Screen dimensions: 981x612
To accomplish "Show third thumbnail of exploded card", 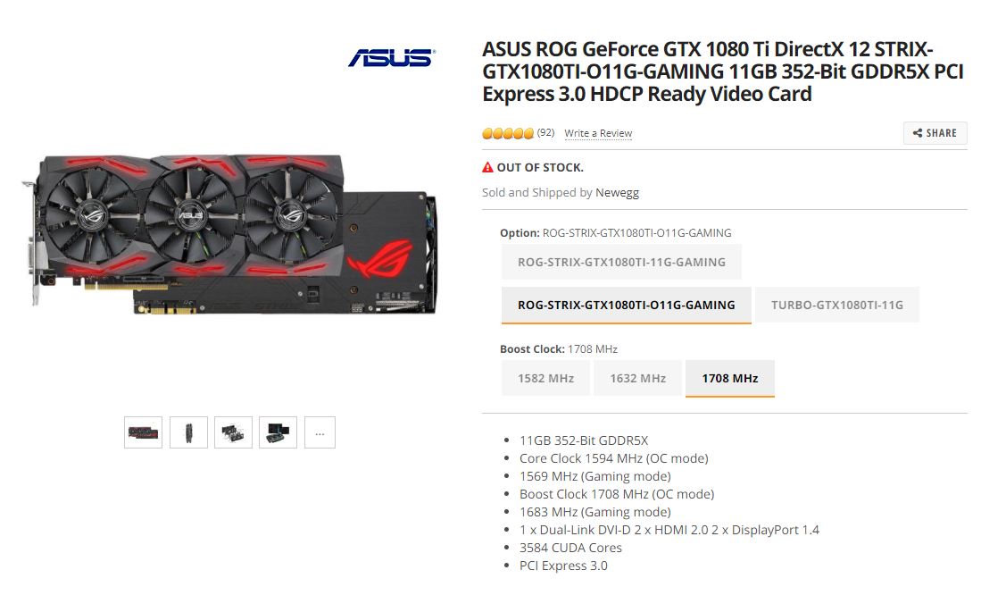I will [x=233, y=432].
